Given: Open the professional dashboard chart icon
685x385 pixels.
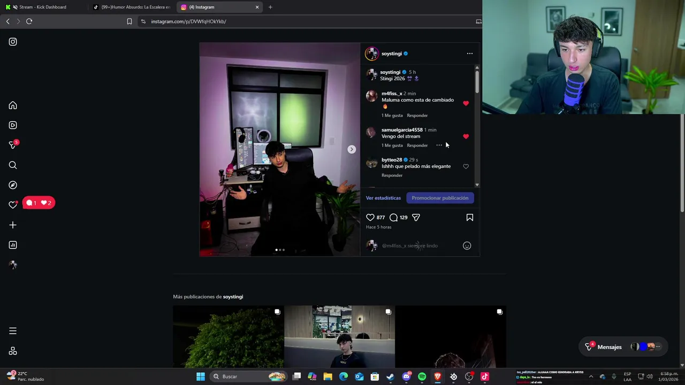Looking at the screenshot, I should (13, 245).
